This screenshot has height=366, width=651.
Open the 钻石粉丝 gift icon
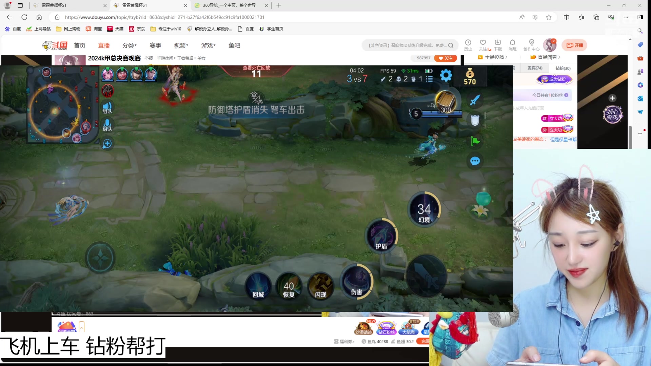click(387, 327)
